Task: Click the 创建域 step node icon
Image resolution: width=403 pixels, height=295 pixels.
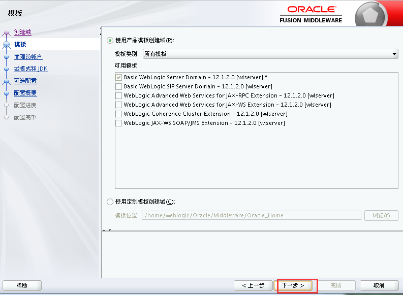Action: [x=7, y=32]
